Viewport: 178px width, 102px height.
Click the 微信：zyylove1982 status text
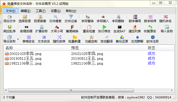pyautogui.click(x=131, y=97)
